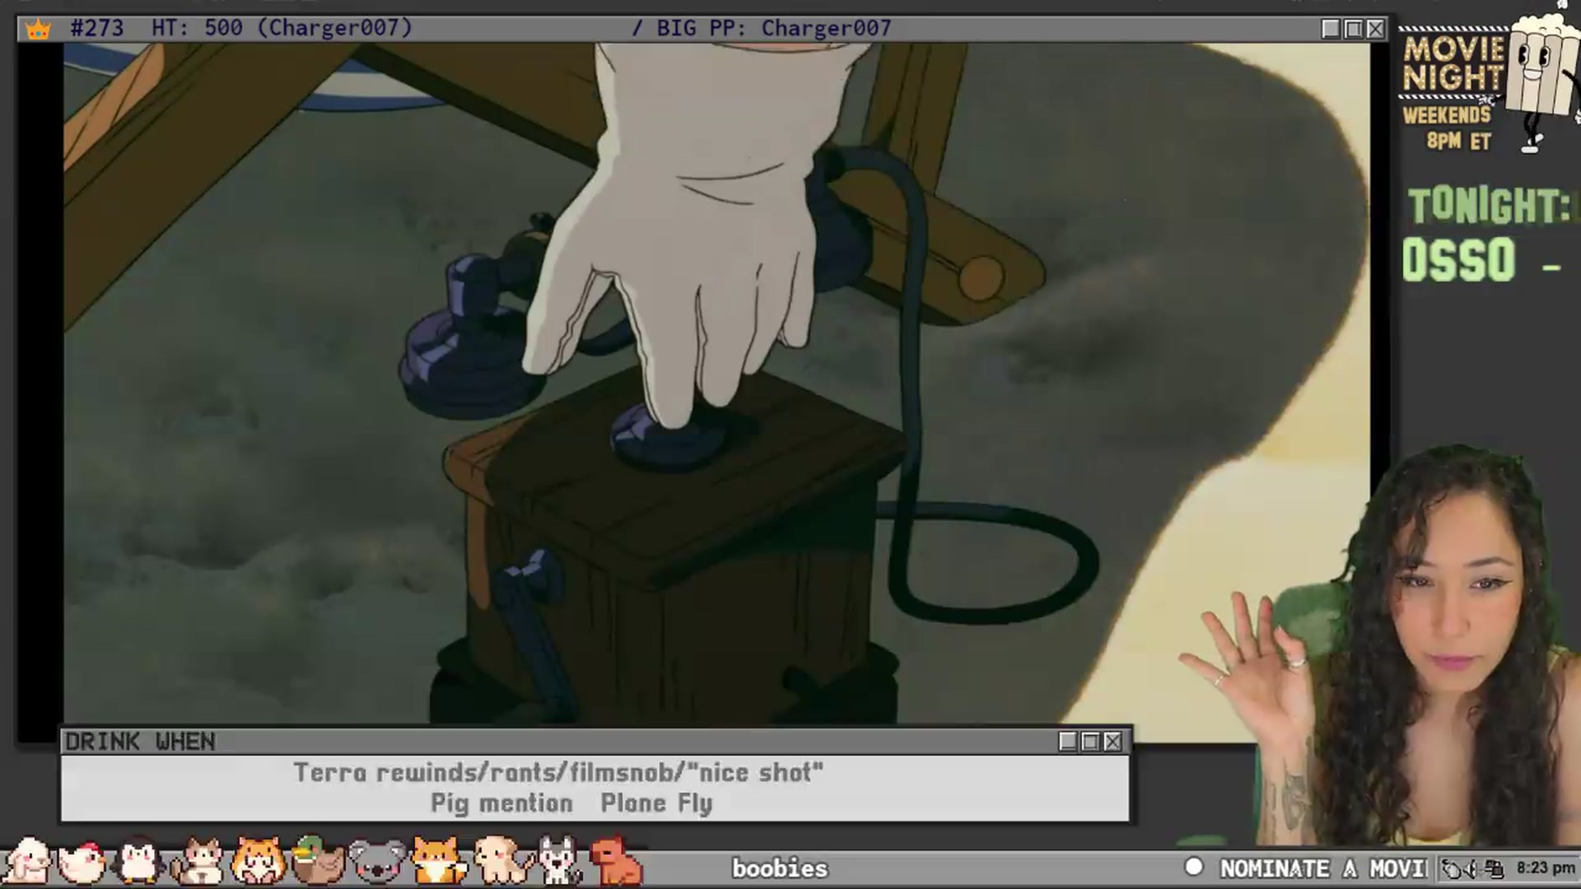Click the brown and white cat icon
Image resolution: width=1581 pixels, height=889 pixels.
(198, 861)
